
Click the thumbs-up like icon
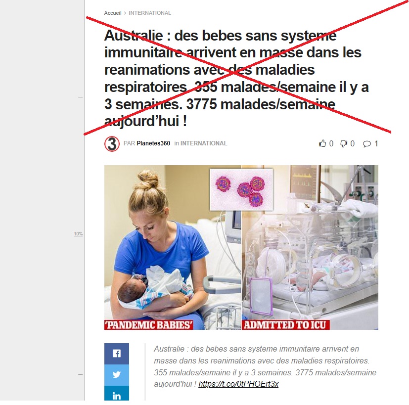(322, 143)
